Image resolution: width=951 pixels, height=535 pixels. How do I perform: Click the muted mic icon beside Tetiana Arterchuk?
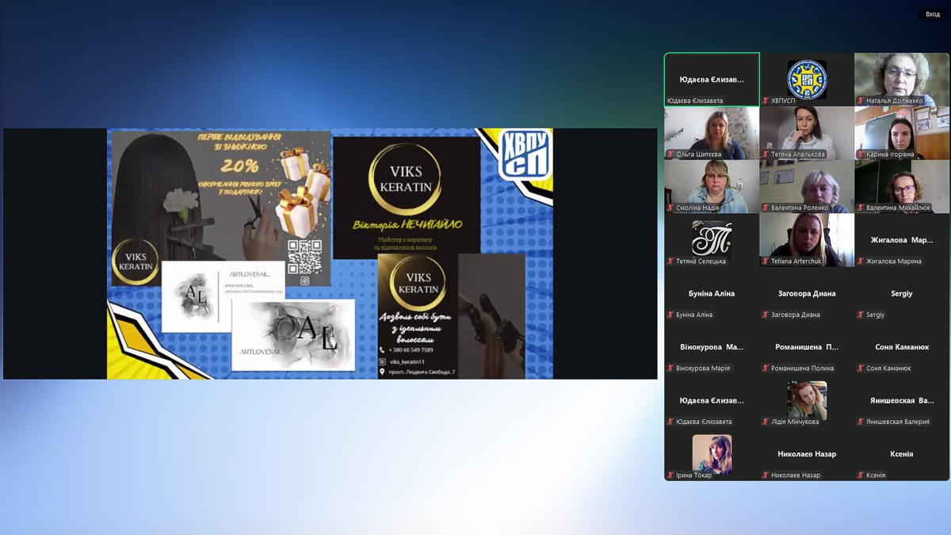(766, 262)
